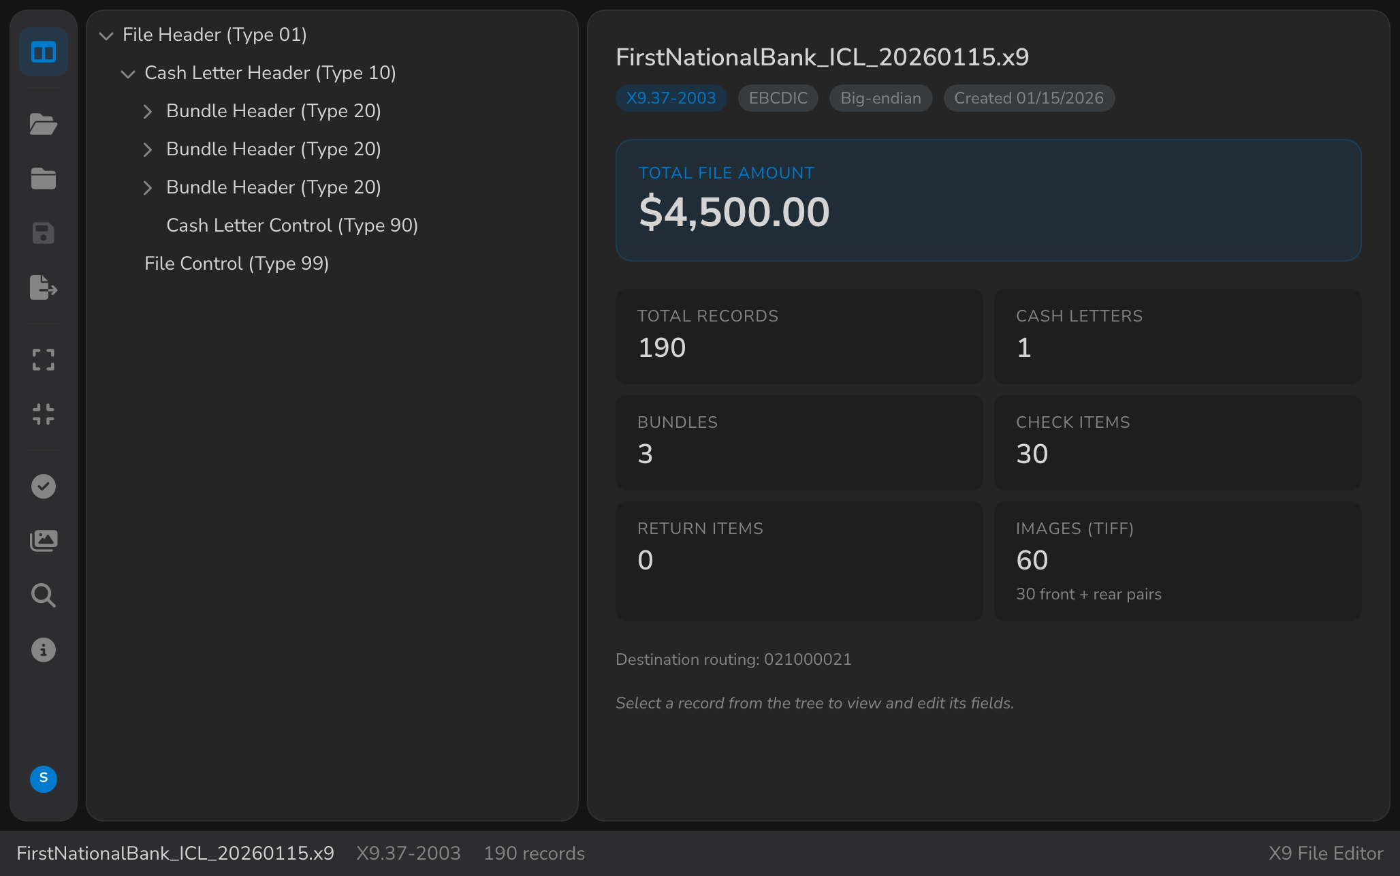The image size is (1400, 876).
Task: Click the Total Records 190 card
Action: click(799, 337)
